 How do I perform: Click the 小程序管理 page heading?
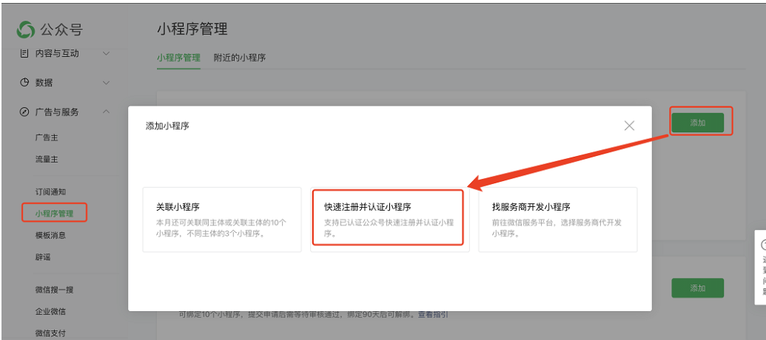192,29
